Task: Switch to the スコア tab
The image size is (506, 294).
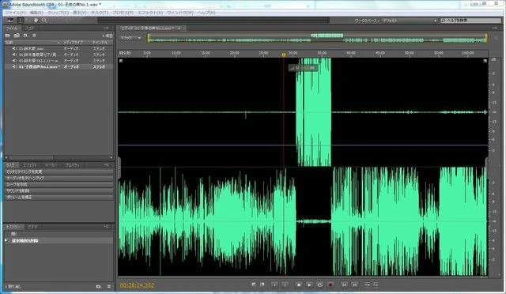Action: 30,28
